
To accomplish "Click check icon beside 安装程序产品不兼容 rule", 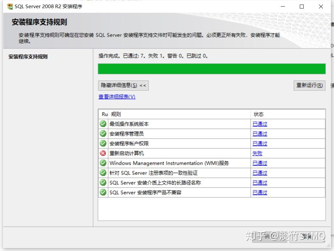I will point(103,193).
